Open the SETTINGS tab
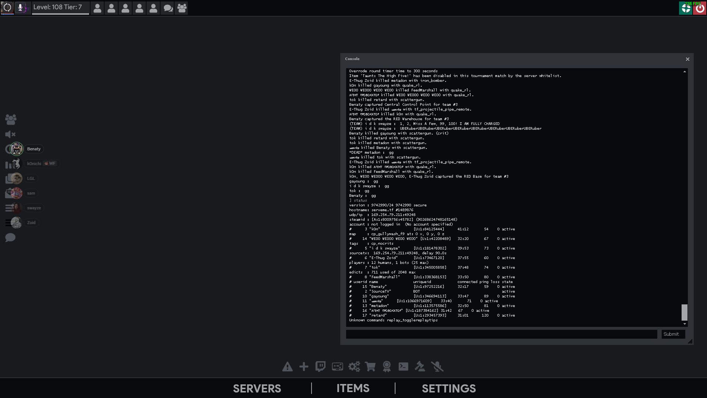The height and width of the screenshot is (398, 707). (449, 388)
